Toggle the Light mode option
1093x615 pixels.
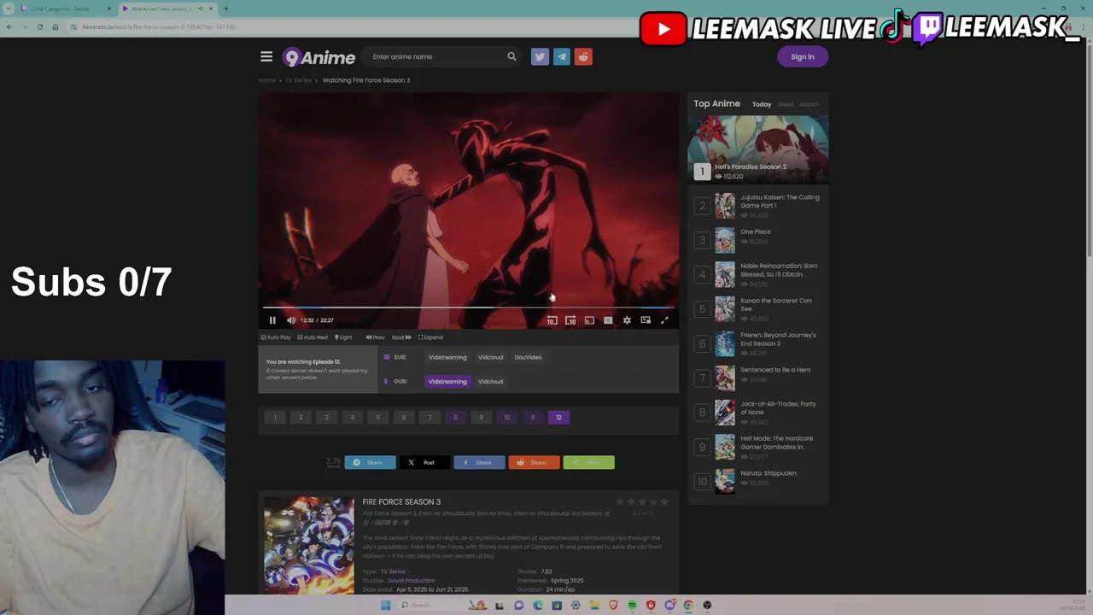coord(342,337)
